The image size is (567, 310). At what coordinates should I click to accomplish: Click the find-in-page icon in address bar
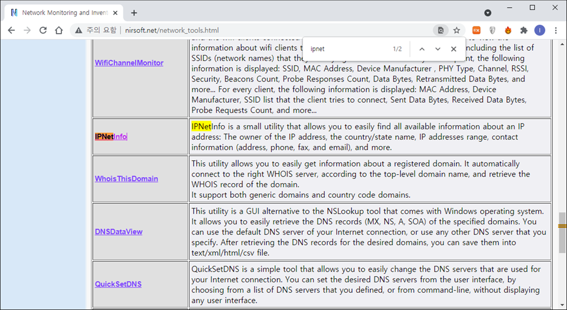(441, 30)
